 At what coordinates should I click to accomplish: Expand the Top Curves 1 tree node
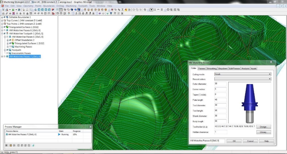[x=2, y=21]
